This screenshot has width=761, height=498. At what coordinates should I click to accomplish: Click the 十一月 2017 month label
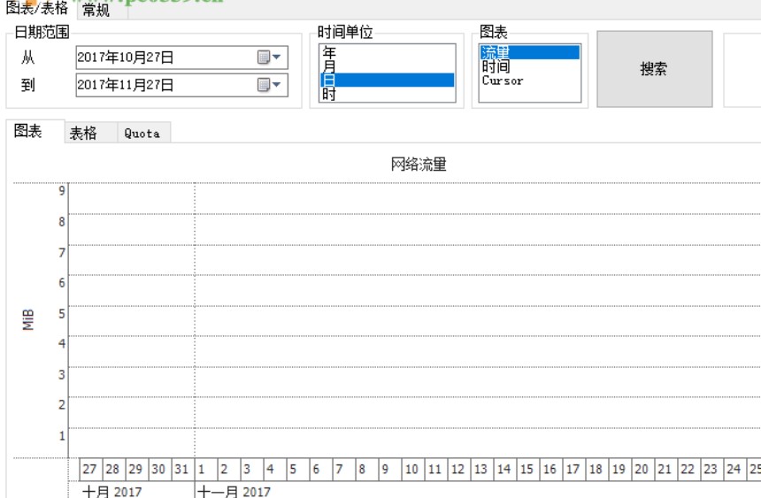point(234,491)
